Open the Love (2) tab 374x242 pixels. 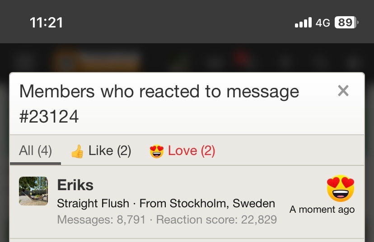click(182, 151)
